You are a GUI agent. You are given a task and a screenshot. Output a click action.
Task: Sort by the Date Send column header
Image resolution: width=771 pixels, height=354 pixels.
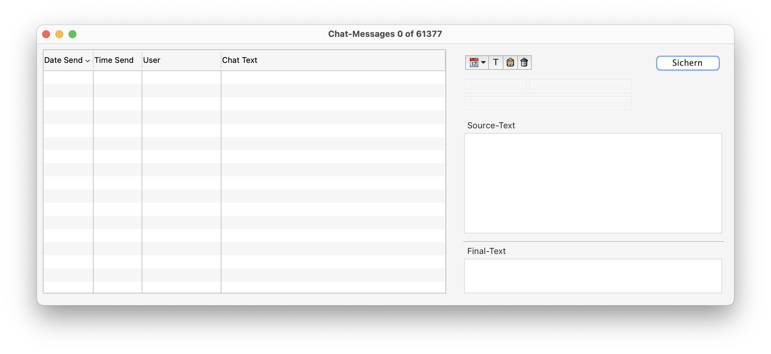(x=64, y=60)
